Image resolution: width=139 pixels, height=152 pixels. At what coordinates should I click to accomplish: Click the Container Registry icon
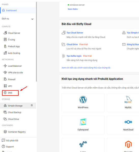[5, 132]
